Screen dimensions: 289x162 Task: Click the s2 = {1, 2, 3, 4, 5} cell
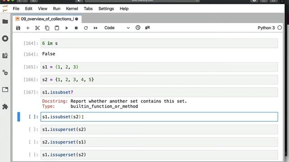coord(159,80)
